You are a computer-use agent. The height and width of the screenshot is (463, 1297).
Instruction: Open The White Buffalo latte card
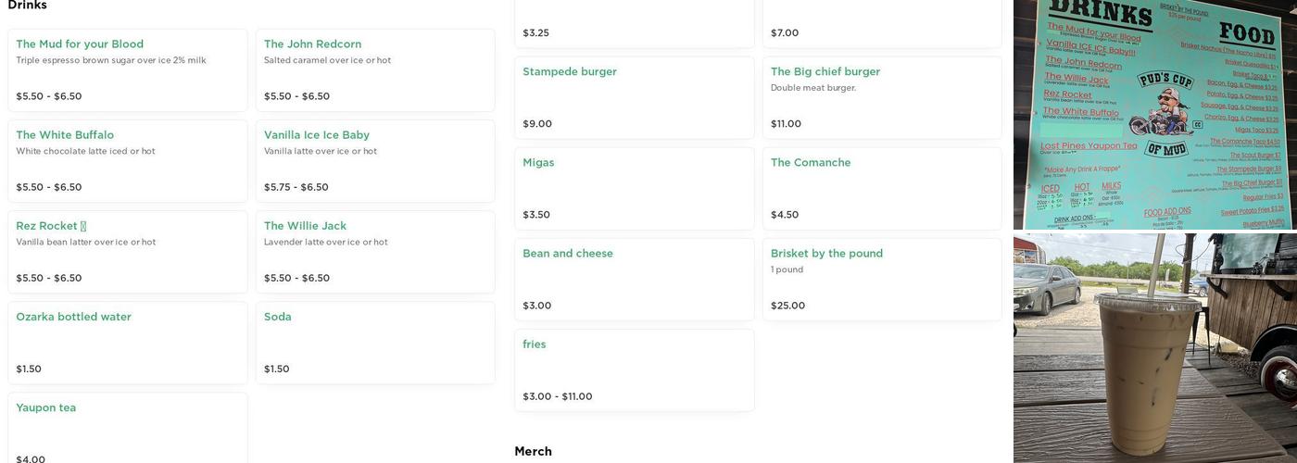tap(127, 160)
